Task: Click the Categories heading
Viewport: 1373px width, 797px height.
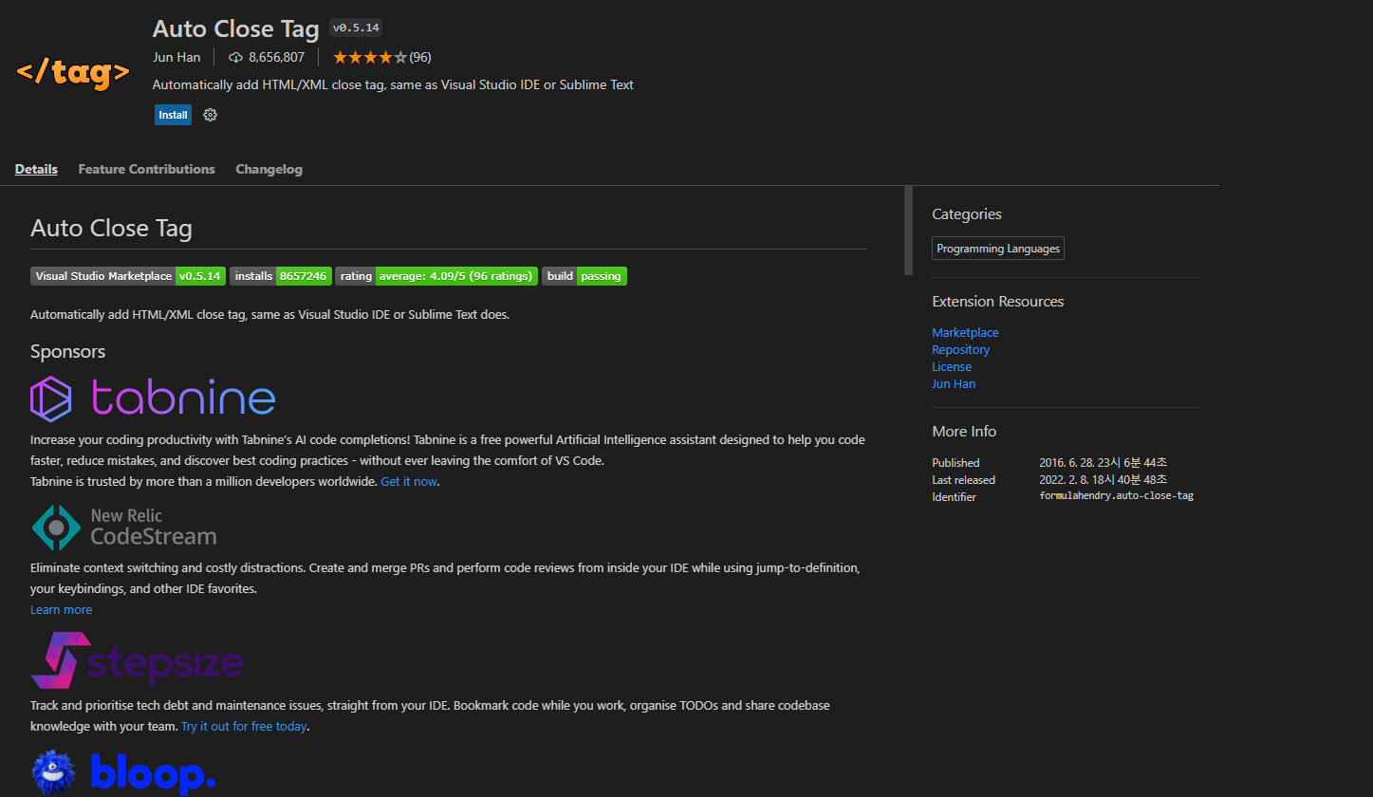Action: click(x=967, y=214)
